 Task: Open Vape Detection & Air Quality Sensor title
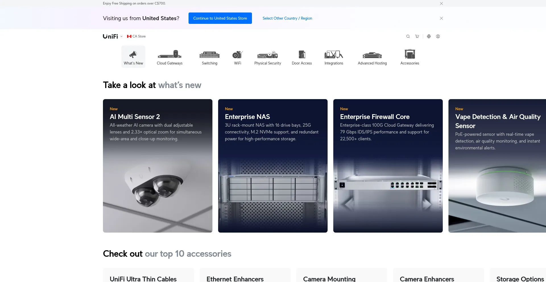498,121
